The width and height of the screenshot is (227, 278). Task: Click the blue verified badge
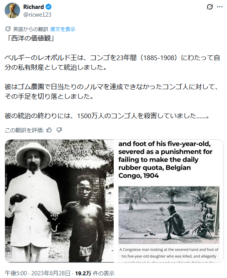pos(48,7)
